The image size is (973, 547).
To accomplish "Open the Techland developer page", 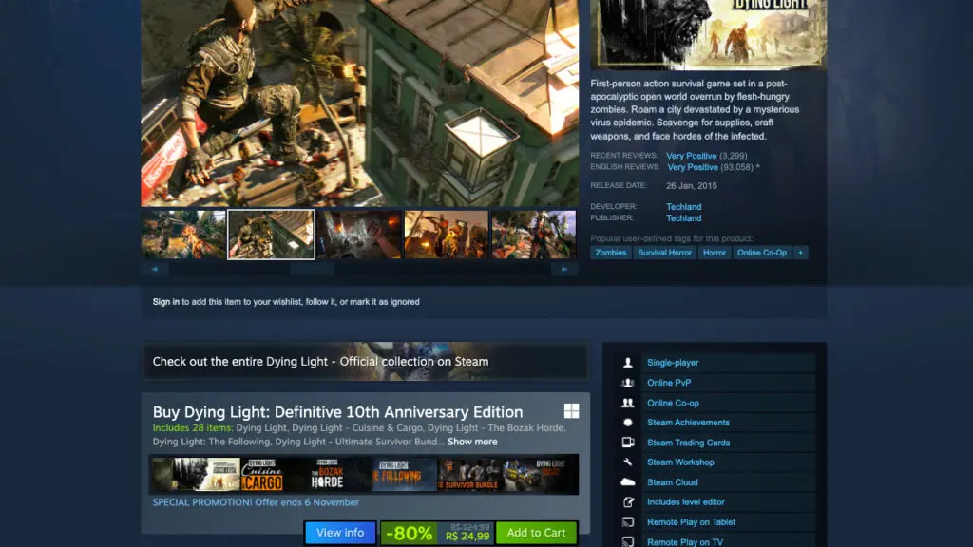I will 683,206.
